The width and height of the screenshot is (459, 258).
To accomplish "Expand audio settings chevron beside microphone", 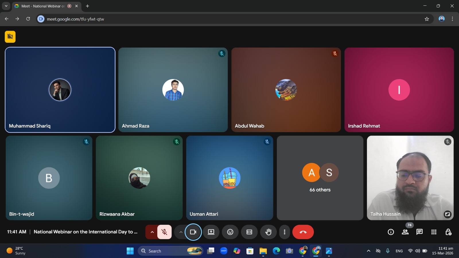I will pos(152,232).
